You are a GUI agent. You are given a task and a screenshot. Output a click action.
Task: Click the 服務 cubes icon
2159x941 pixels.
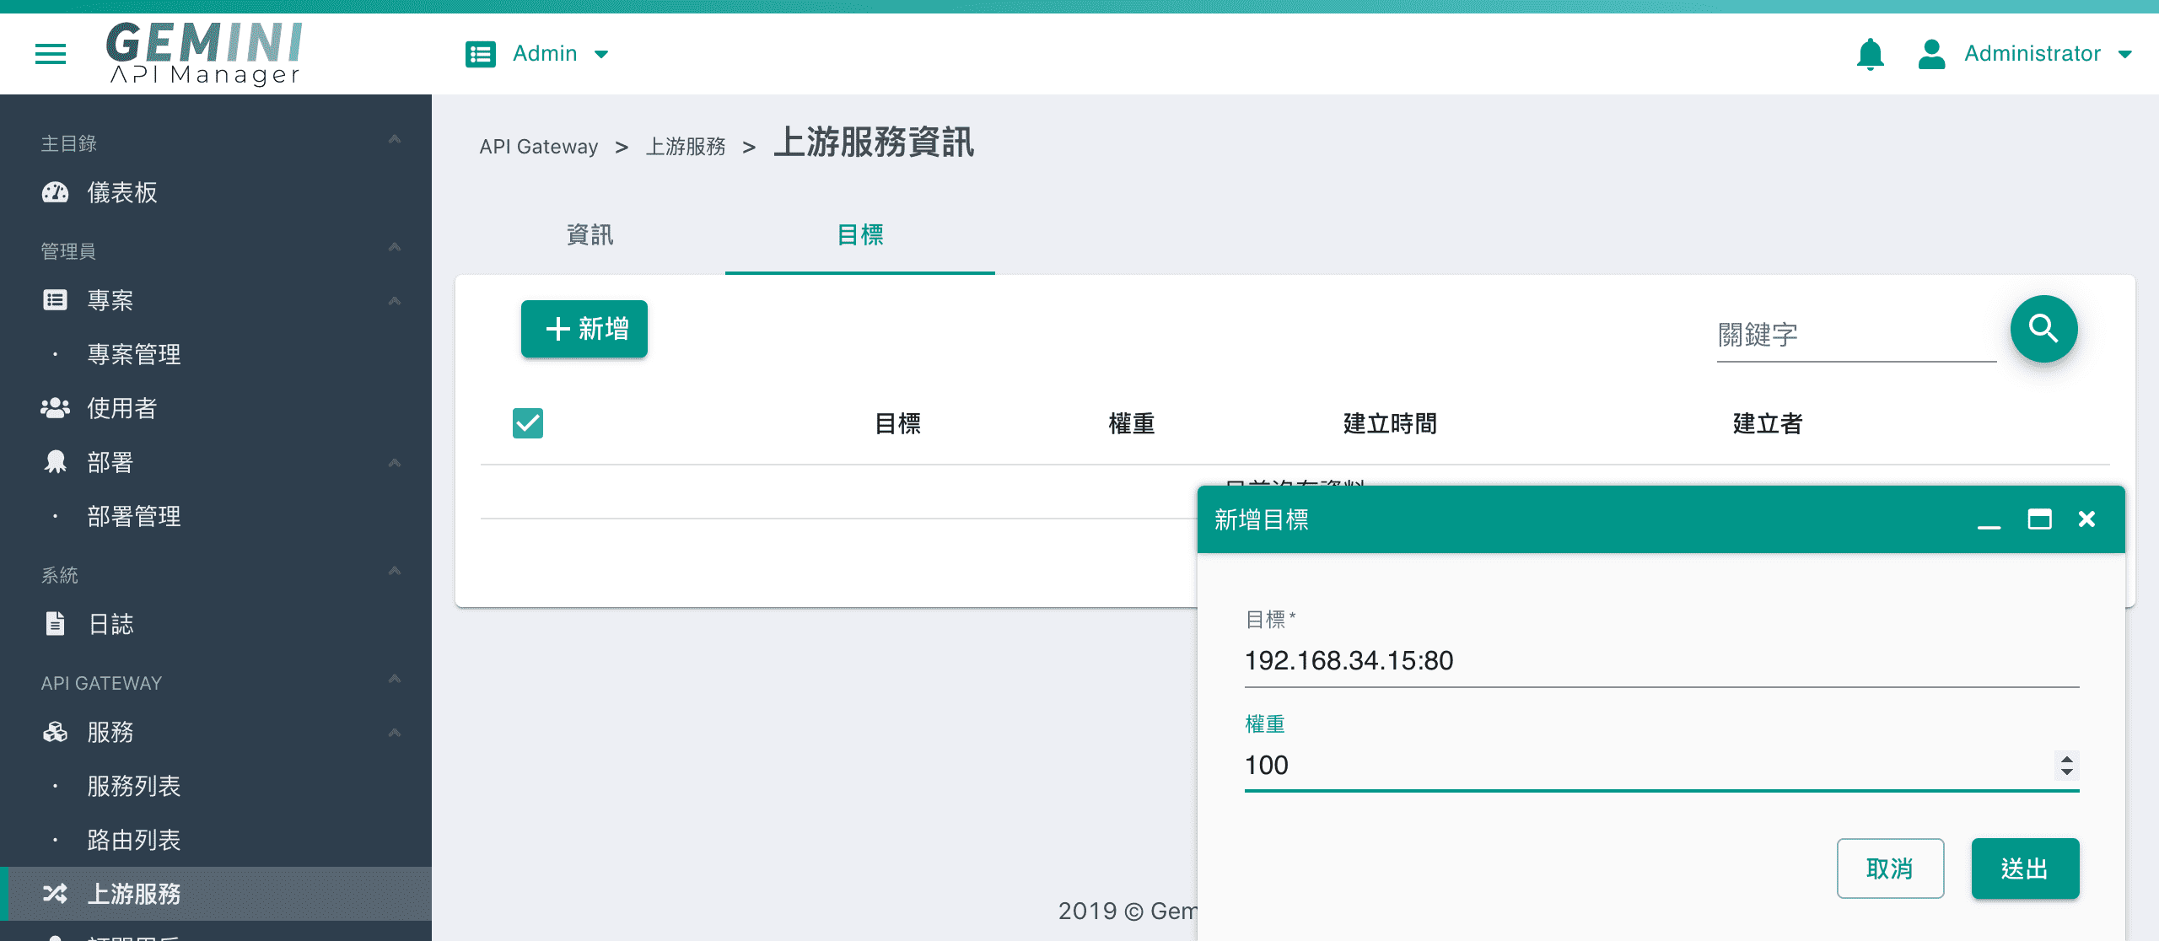click(x=55, y=732)
